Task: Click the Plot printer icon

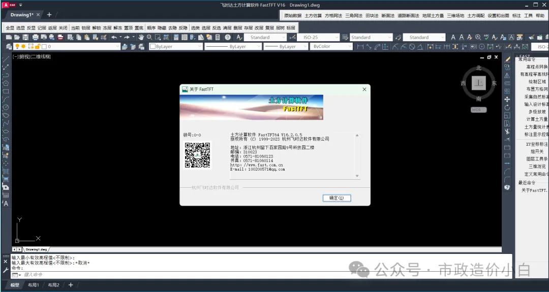Action: coord(36,37)
